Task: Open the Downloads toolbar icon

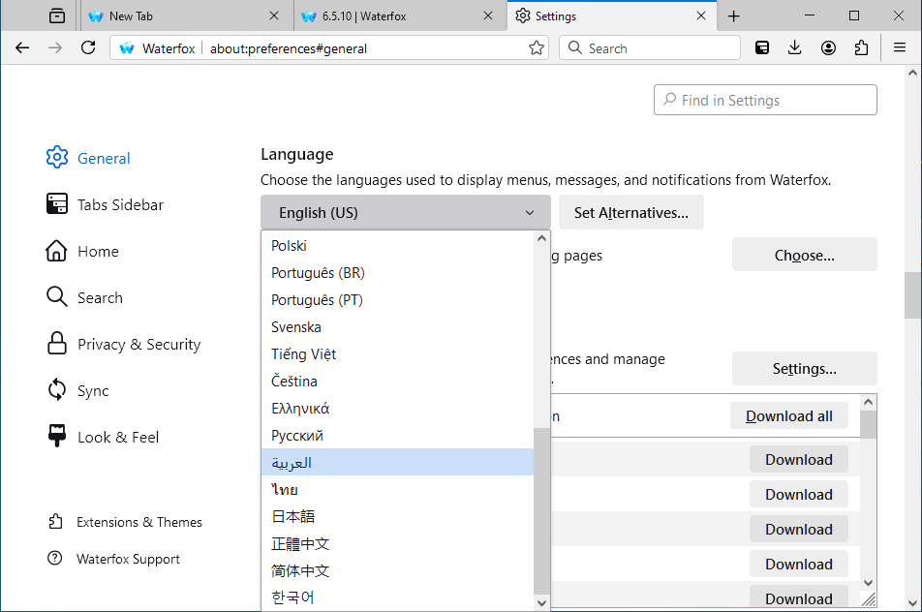Action: [795, 48]
